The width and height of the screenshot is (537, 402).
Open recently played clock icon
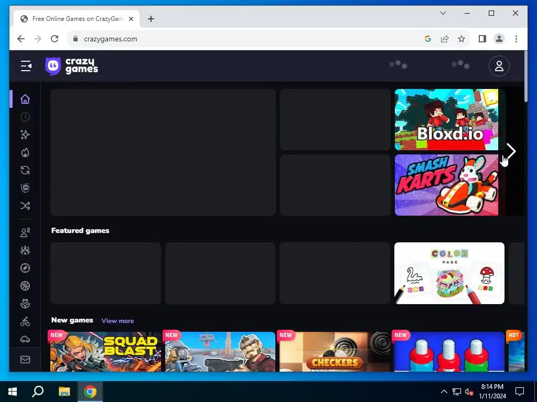point(25,117)
